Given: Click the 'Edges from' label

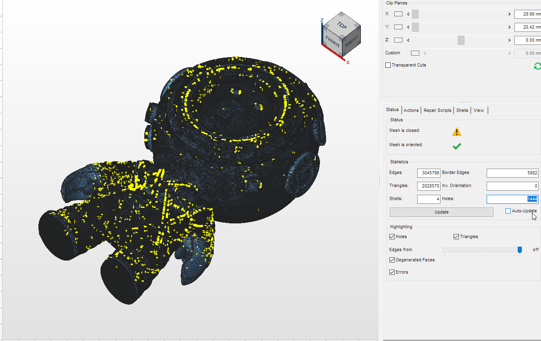Looking at the screenshot, I should [401, 250].
